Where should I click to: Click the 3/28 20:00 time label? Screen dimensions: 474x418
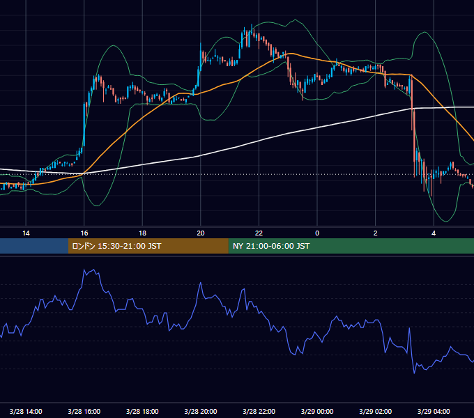201,411
